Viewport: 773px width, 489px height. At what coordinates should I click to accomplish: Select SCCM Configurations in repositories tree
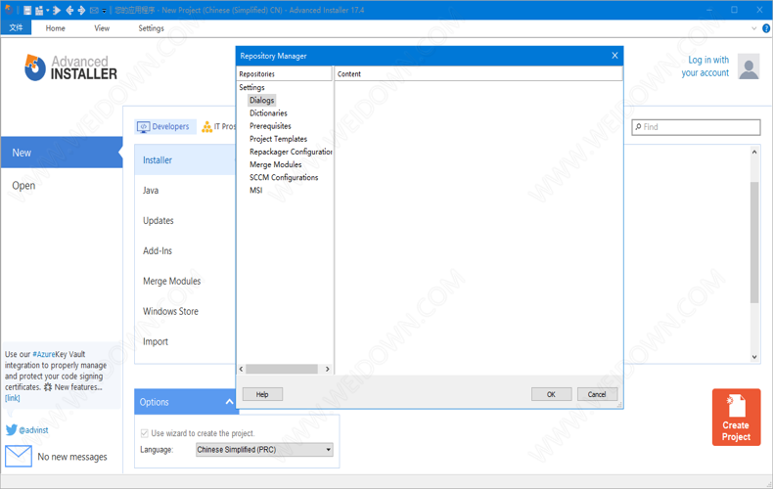pos(284,177)
